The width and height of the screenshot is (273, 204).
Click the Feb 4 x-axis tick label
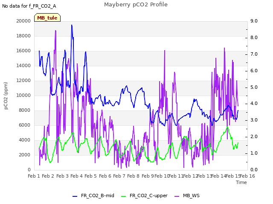[x=76, y=176]
